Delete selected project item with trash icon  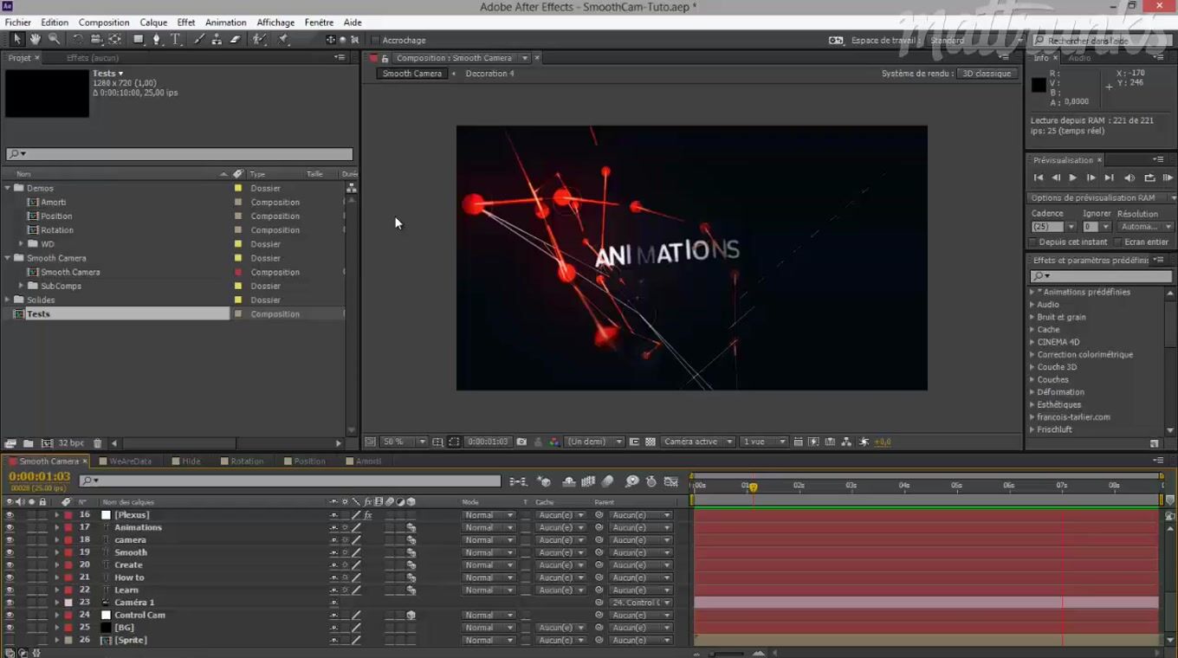(97, 443)
